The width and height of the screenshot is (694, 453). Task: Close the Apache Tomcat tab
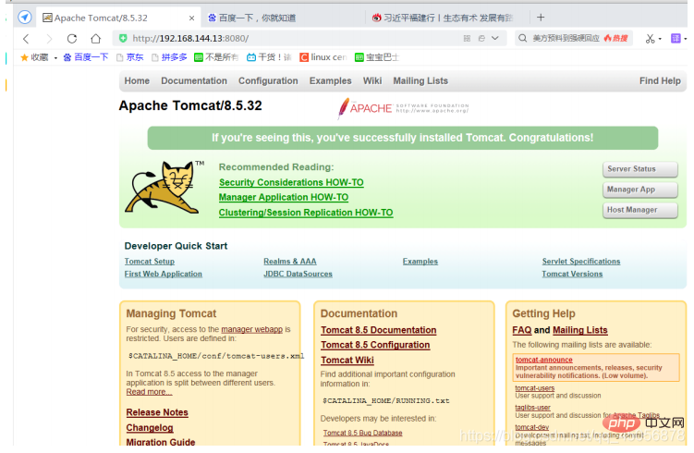point(191,18)
